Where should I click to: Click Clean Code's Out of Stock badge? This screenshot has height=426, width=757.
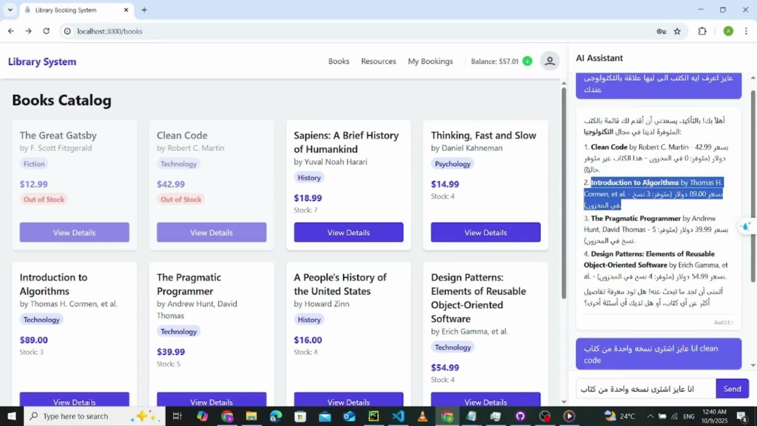181,199
